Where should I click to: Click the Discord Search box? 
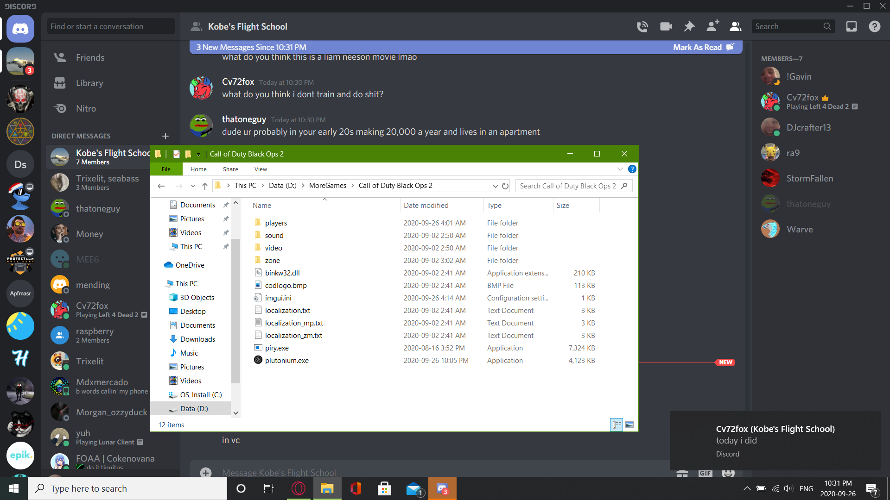pos(793,26)
